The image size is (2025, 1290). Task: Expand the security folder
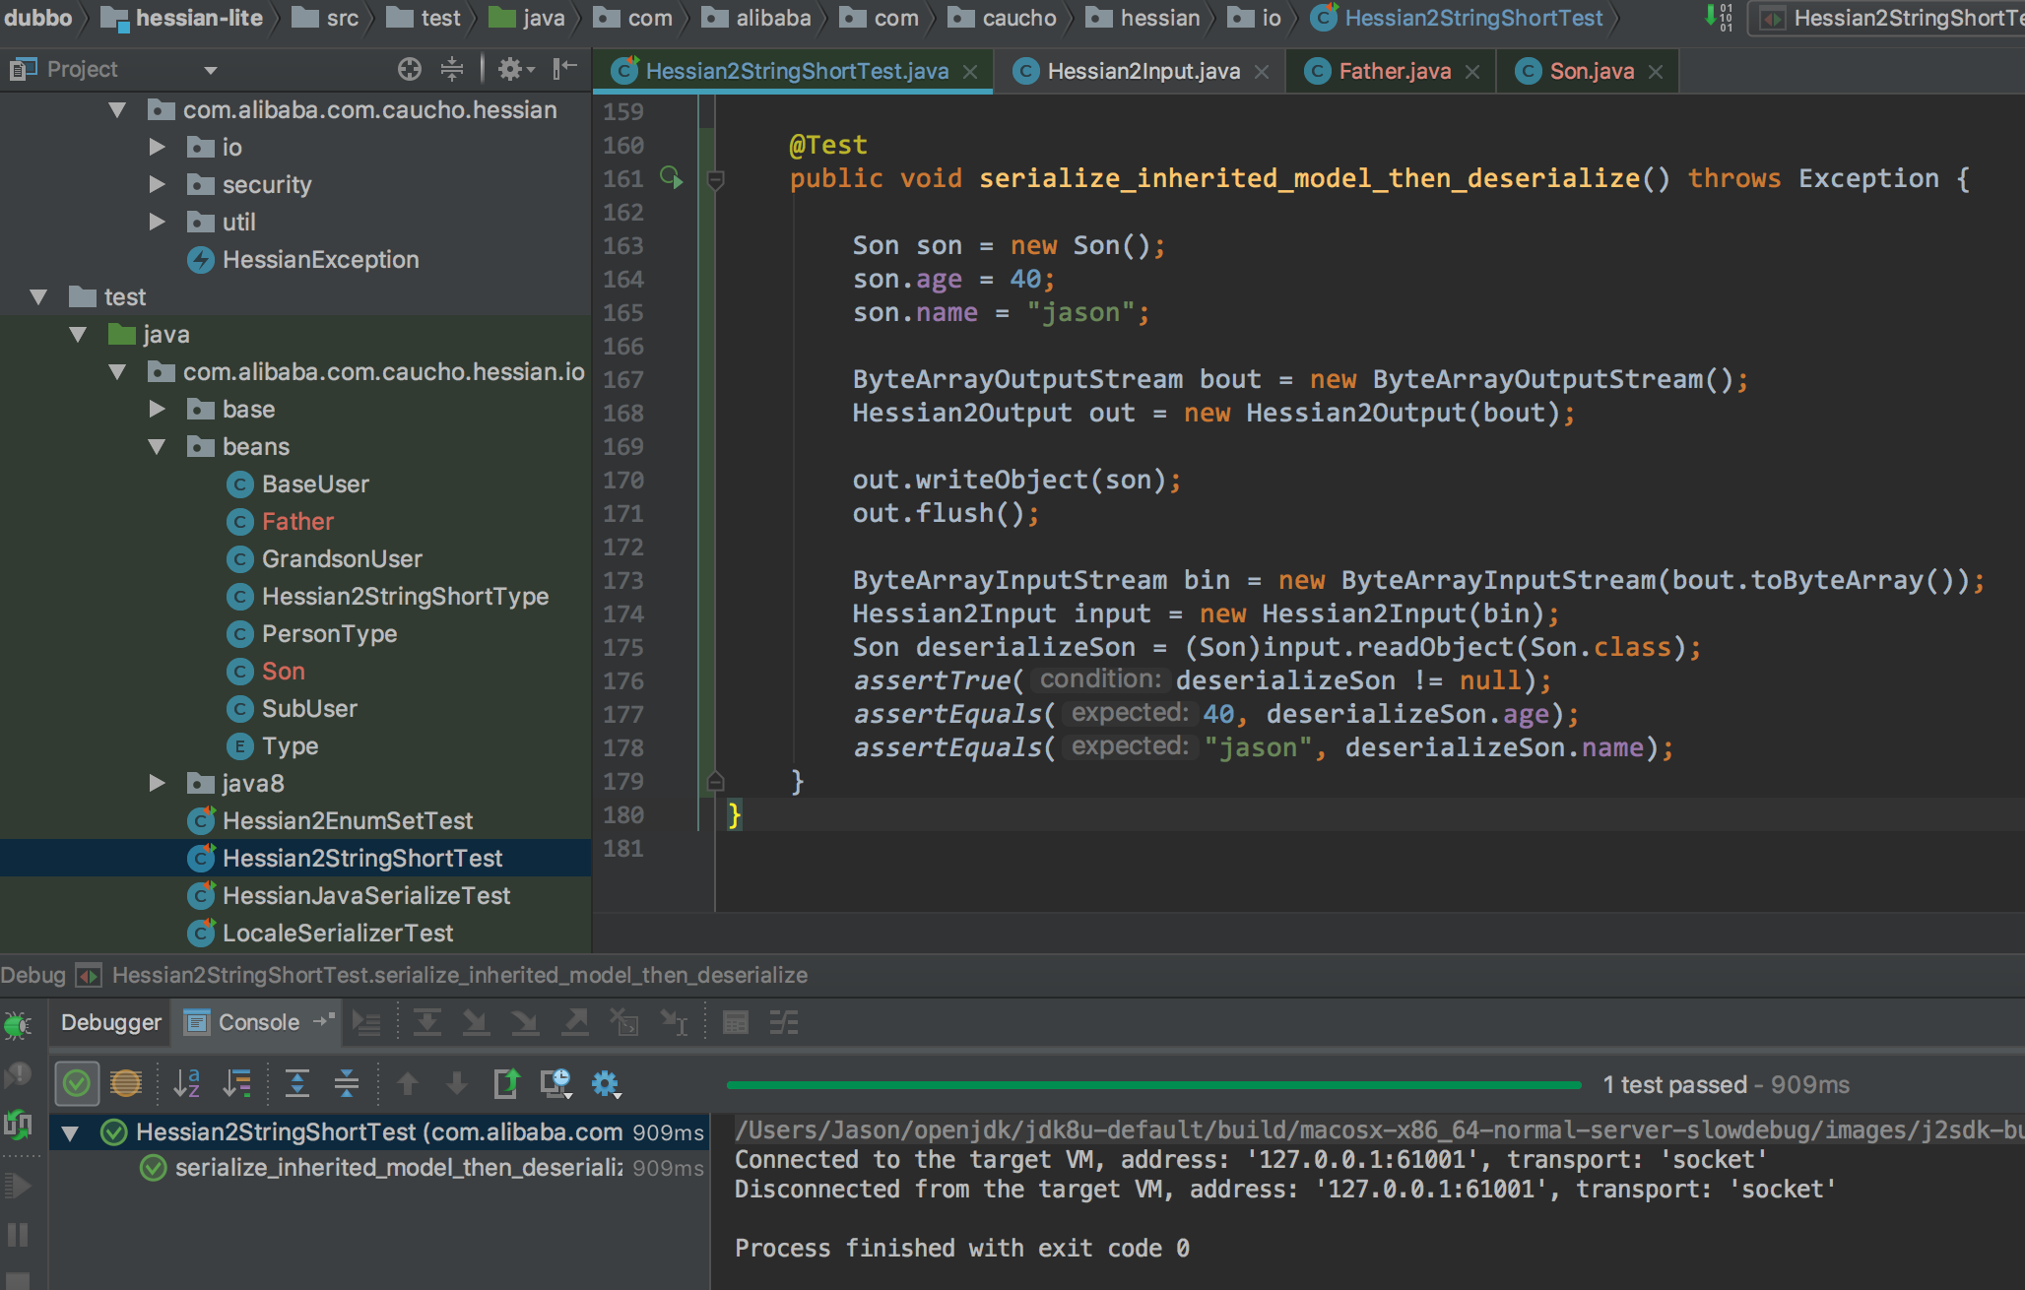(x=157, y=184)
